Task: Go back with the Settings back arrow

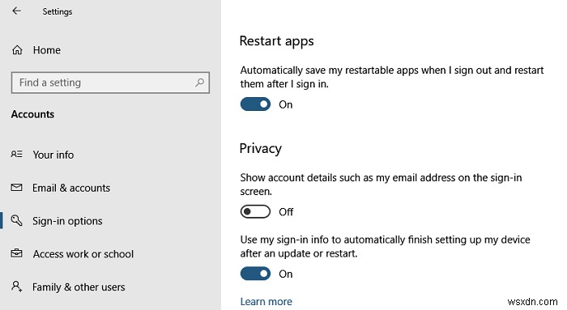Action: click(16, 11)
